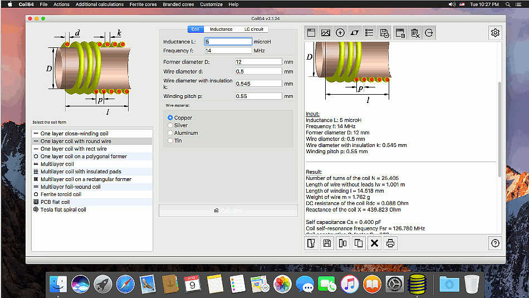This screenshot has width=529, height=298.
Task: Open iTunes music icon in Dock
Action: 350,284
